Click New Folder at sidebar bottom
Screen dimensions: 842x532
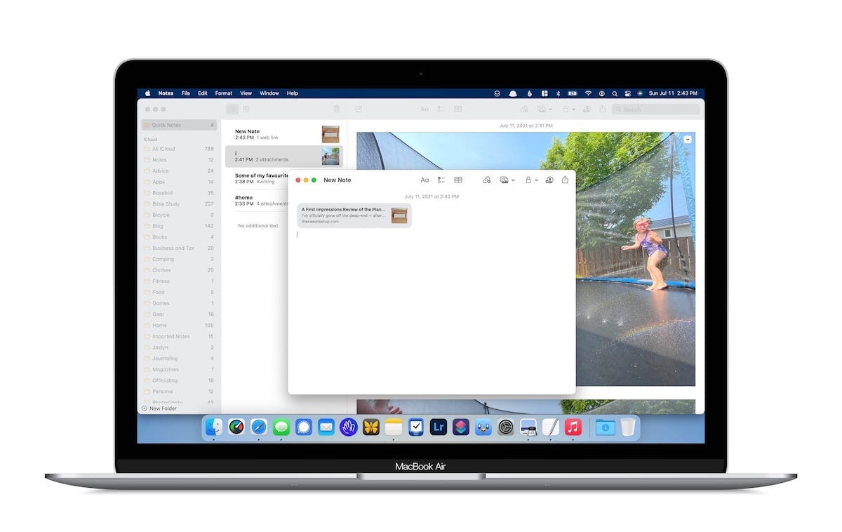pyautogui.click(x=159, y=408)
